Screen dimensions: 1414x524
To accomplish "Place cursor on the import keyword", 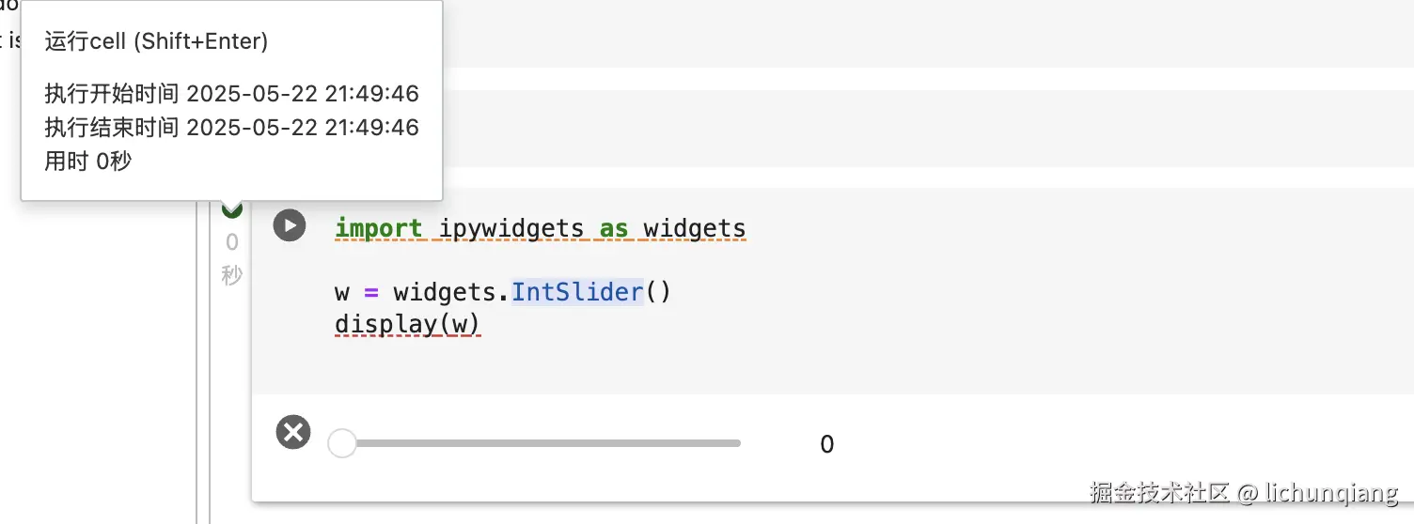I will point(378,228).
